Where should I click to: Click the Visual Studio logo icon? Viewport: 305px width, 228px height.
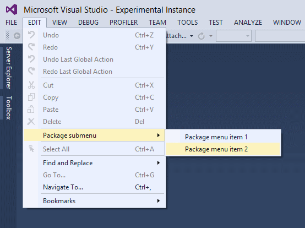[12, 9]
